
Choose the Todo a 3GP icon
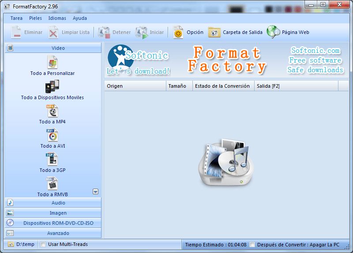tap(52, 159)
